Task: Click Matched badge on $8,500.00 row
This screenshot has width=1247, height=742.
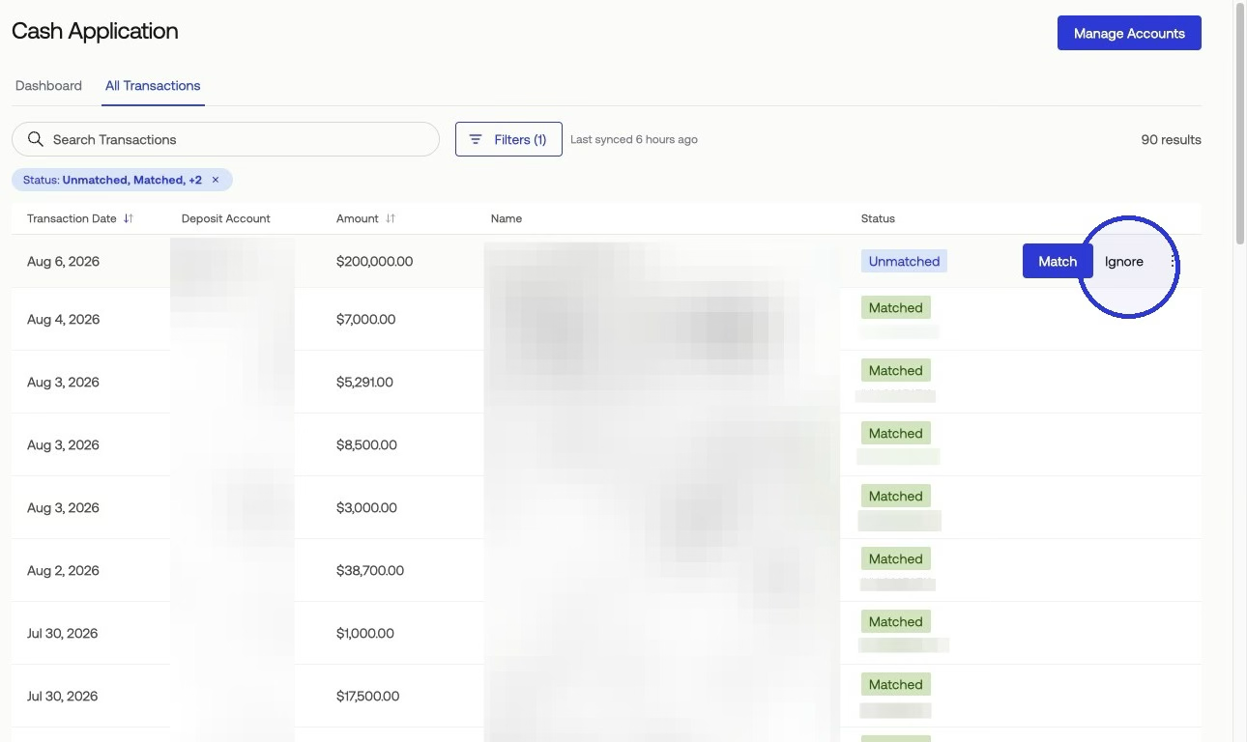Action: click(896, 433)
